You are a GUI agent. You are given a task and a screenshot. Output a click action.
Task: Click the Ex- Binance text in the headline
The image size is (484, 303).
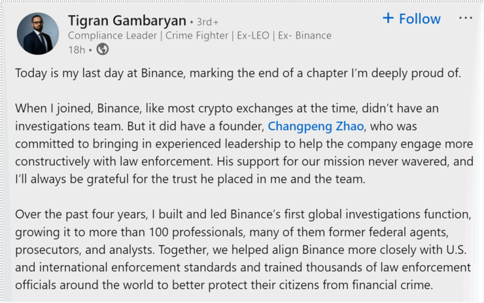click(305, 35)
